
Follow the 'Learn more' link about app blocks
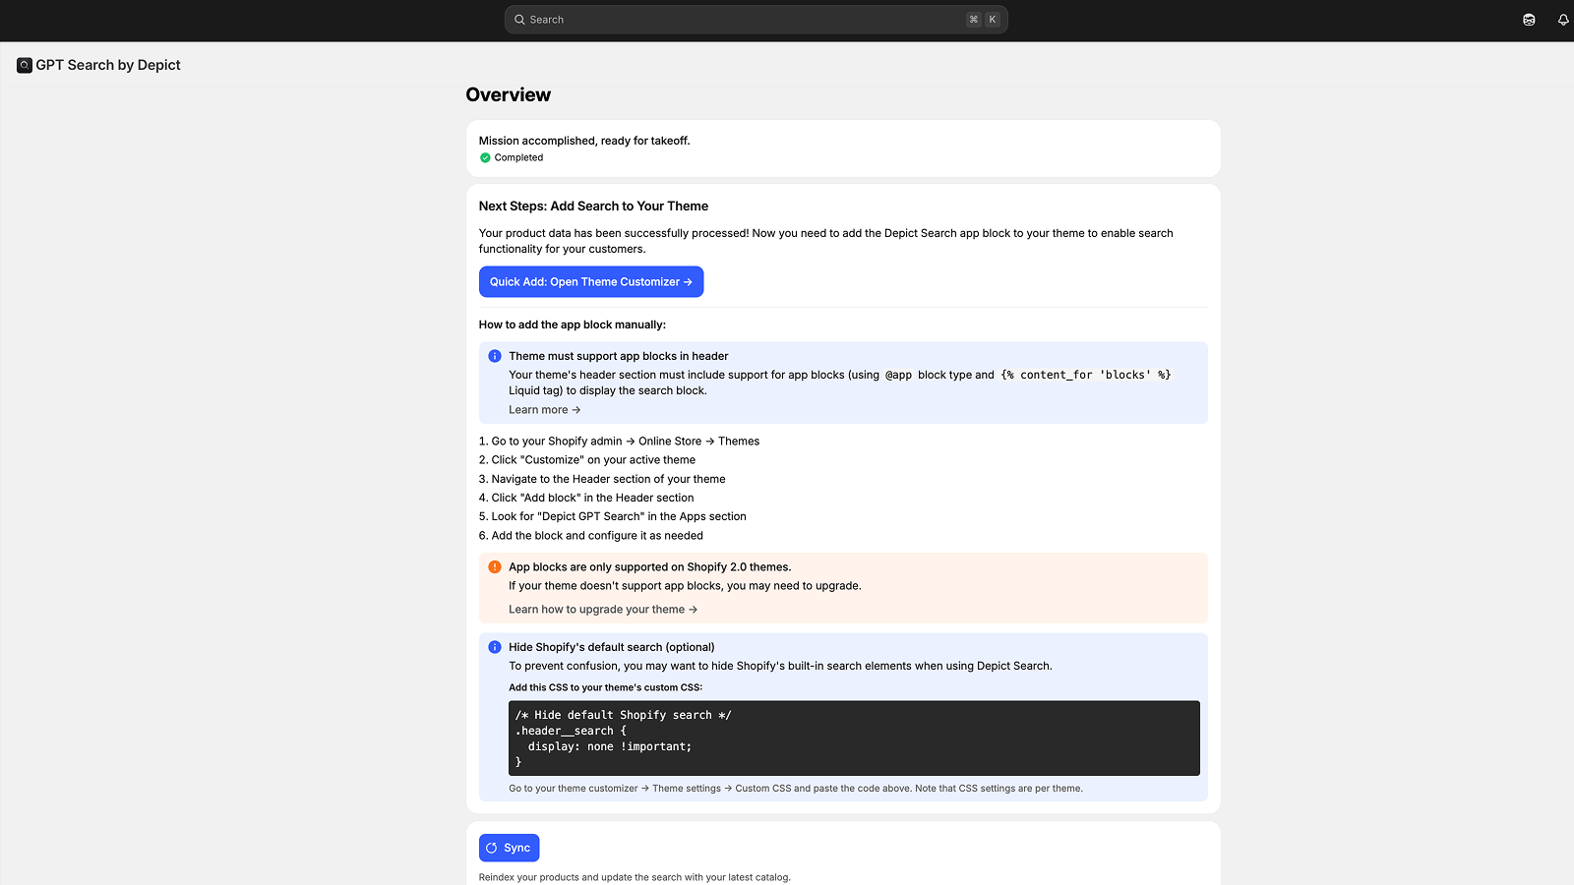pyautogui.click(x=543, y=409)
